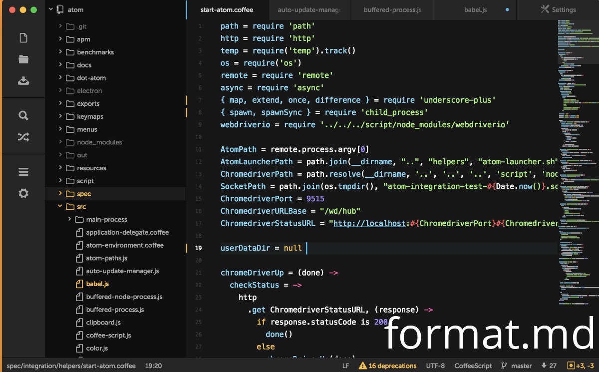Click the tools icon on the Settings tab

tap(544, 9)
